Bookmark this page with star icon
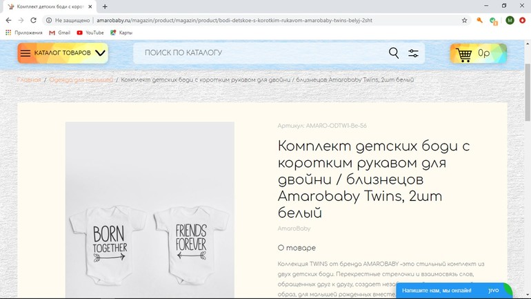 pos(465,21)
